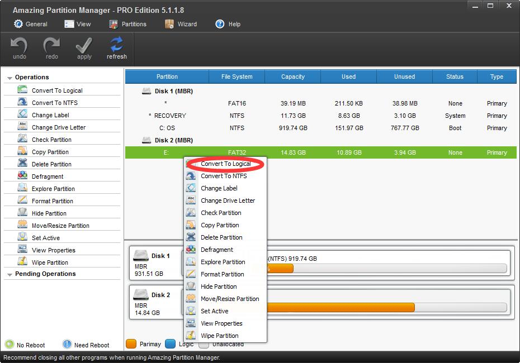This screenshot has width=520, height=363.
Task: Sort by the Unused column header
Action: pos(404,77)
